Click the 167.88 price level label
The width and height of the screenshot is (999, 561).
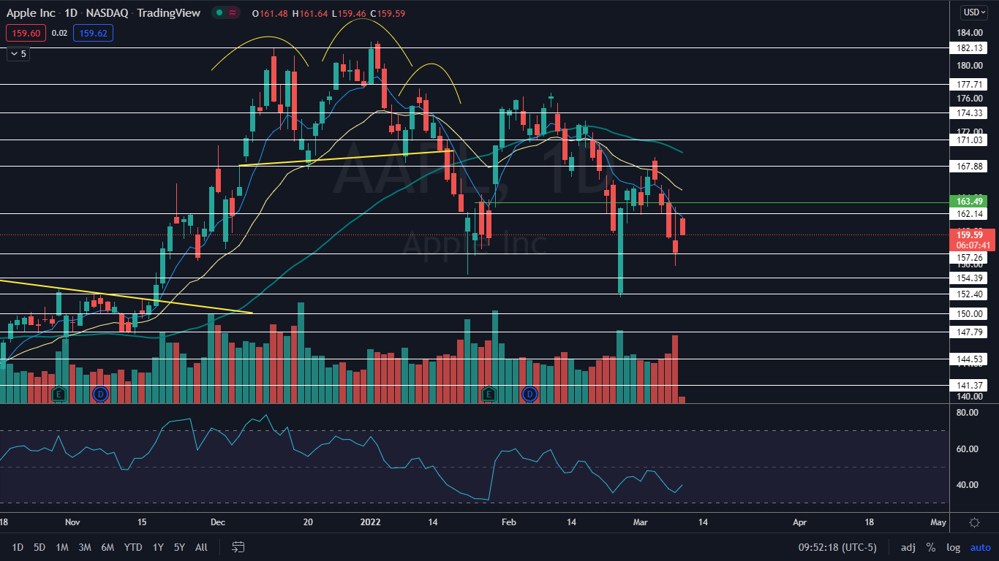[969, 166]
